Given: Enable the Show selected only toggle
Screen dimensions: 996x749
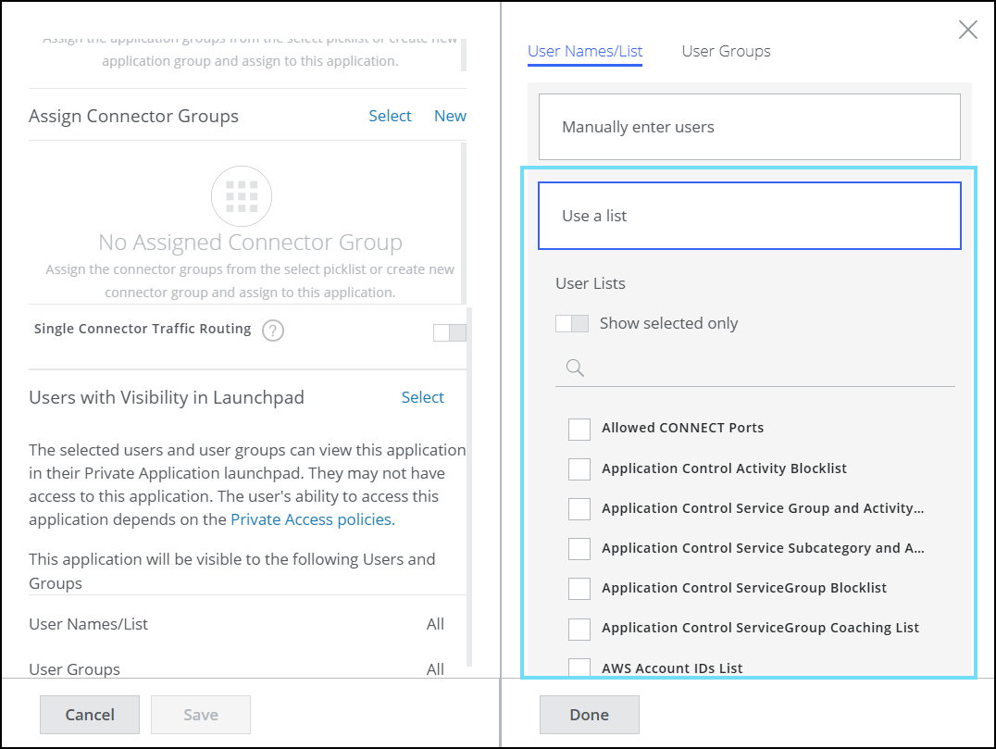Looking at the screenshot, I should click(571, 323).
